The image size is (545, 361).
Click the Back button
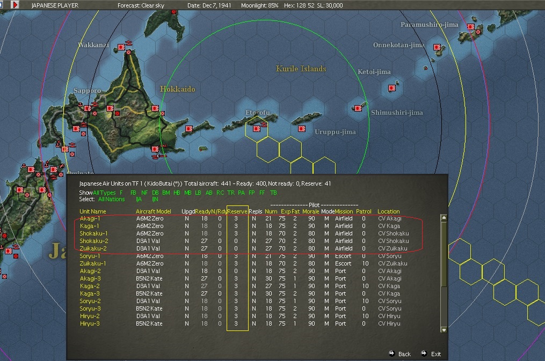pyautogui.click(x=399, y=353)
